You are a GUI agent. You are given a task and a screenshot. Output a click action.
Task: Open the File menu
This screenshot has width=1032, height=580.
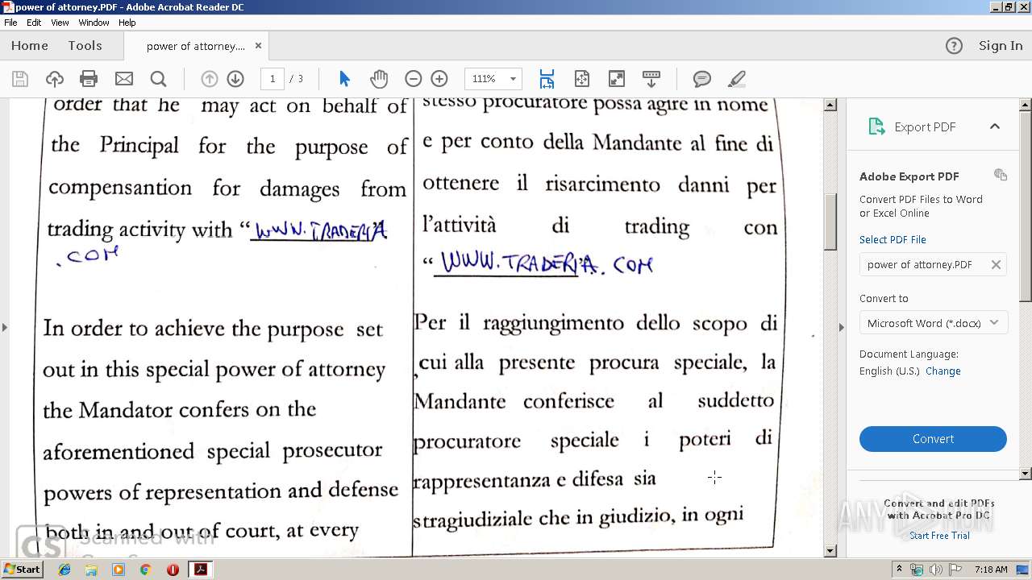[10, 23]
